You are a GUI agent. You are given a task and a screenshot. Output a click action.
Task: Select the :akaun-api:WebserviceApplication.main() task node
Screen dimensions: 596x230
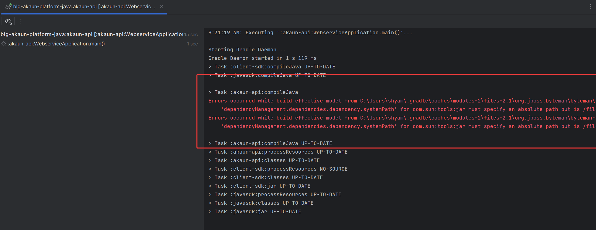click(x=56, y=44)
